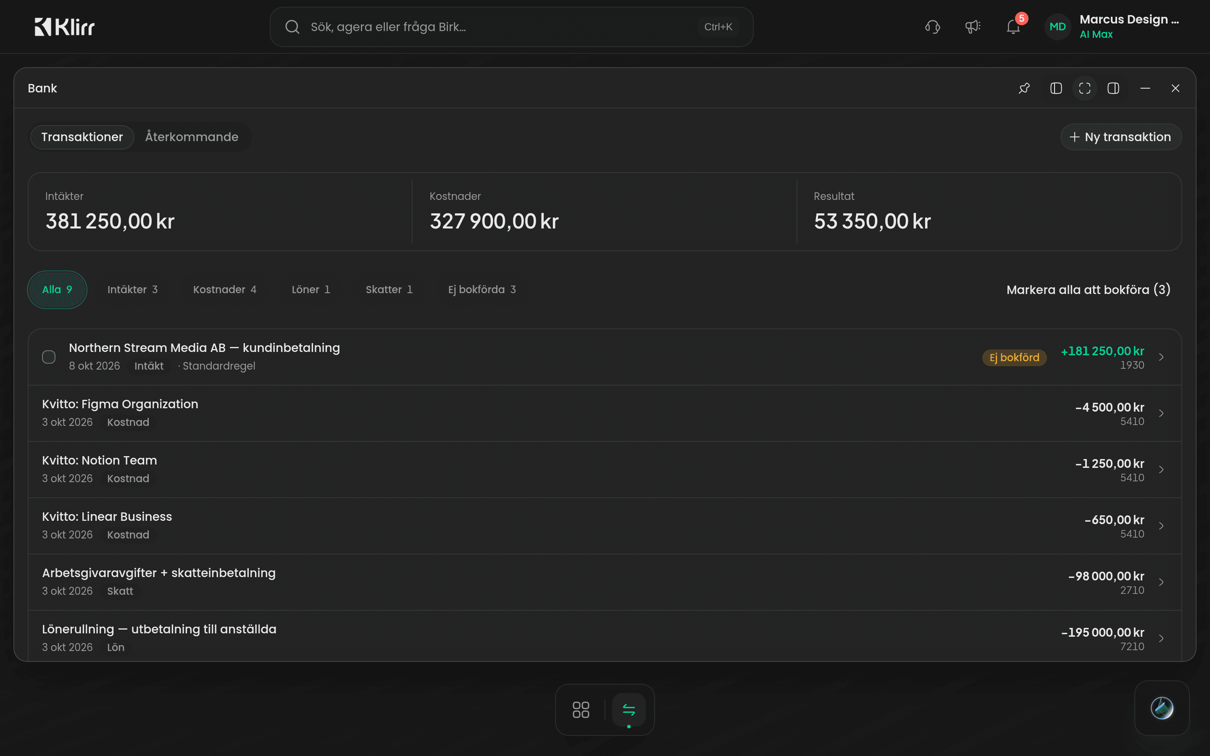Open the megaphone announcements icon

pos(973,27)
